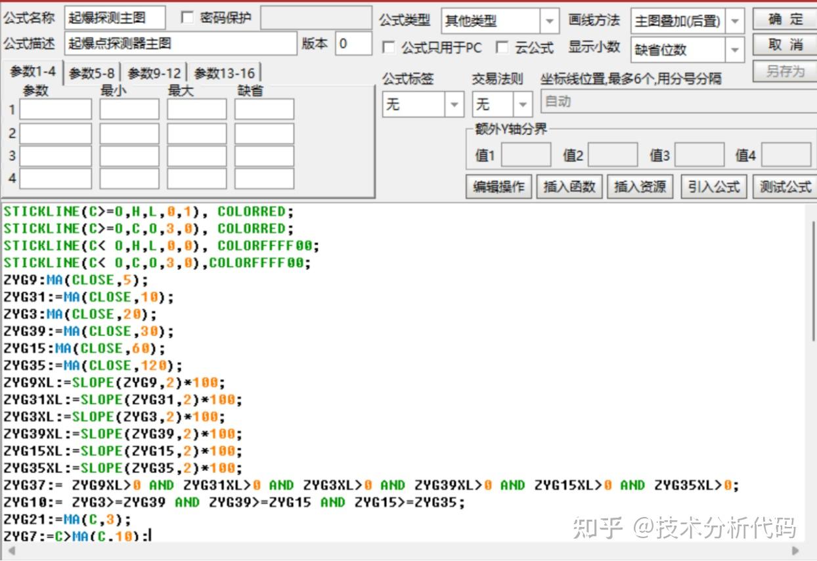The image size is (817, 561).
Task: Open the 编辑操作 menu button
Action: [499, 186]
